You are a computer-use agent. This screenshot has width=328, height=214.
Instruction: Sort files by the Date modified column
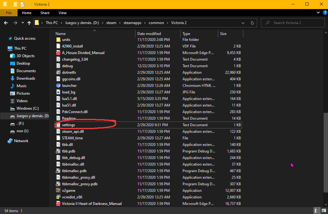(149, 34)
